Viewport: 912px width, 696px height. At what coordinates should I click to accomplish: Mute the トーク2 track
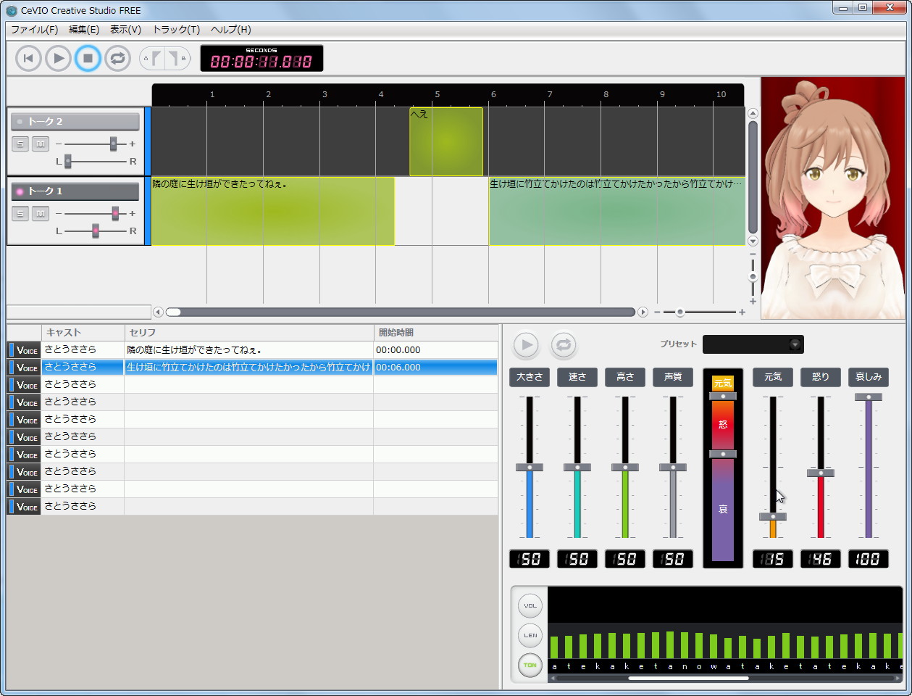tap(40, 144)
